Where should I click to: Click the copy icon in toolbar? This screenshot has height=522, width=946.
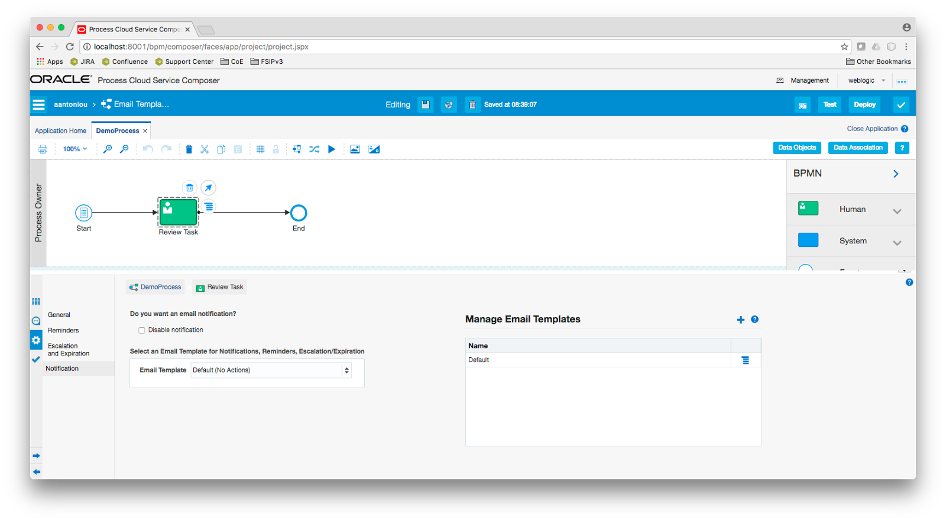[x=221, y=149]
